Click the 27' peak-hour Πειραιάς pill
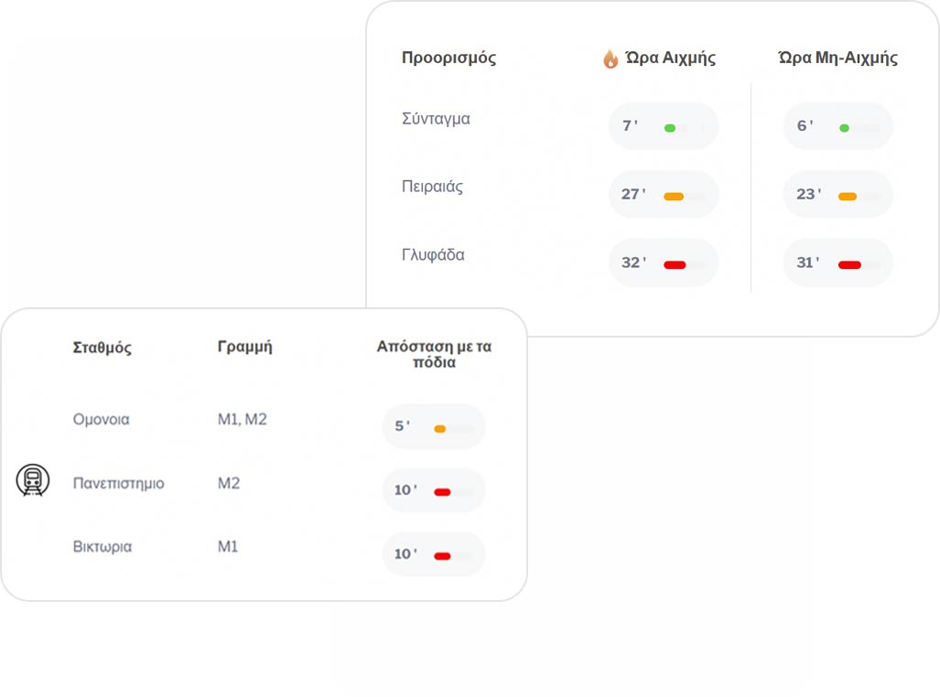The height and width of the screenshot is (697, 940). [x=664, y=194]
